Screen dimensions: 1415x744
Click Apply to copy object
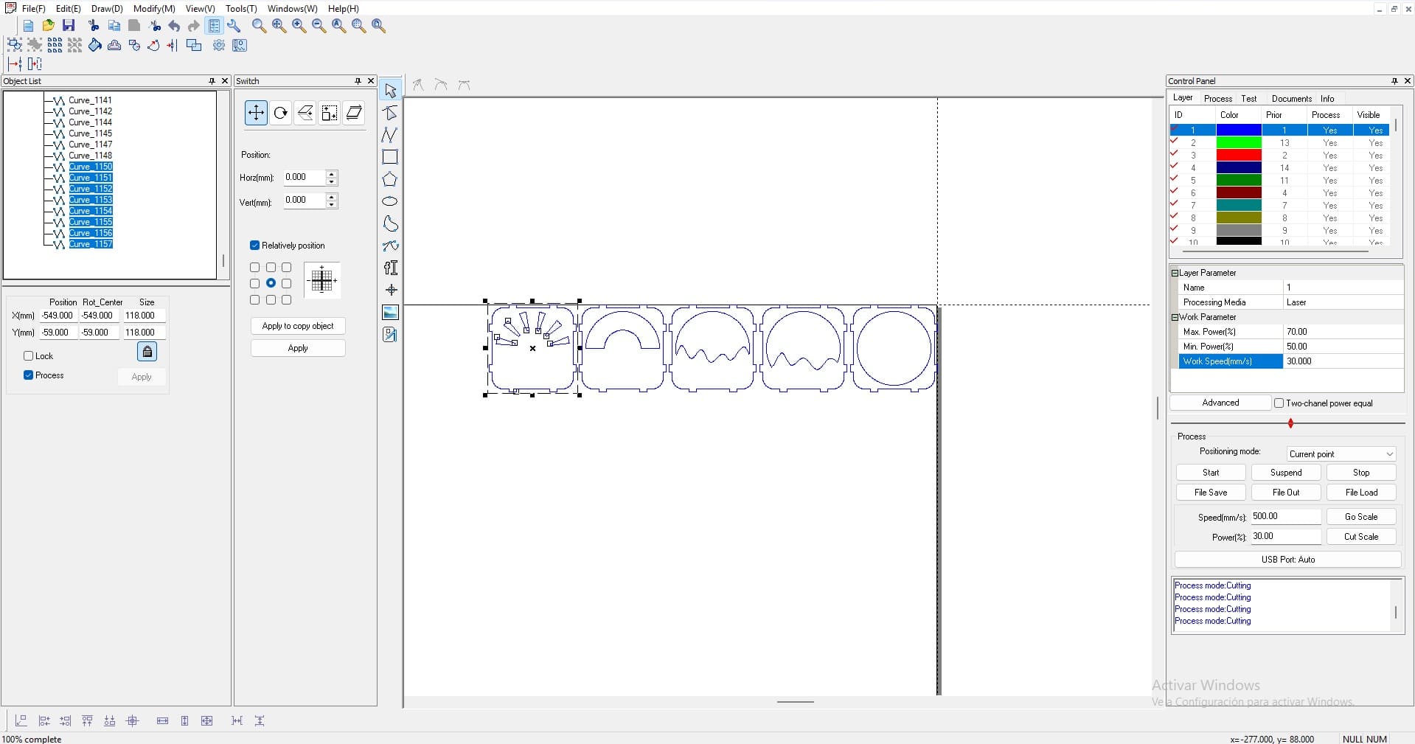click(x=298, y=326)
